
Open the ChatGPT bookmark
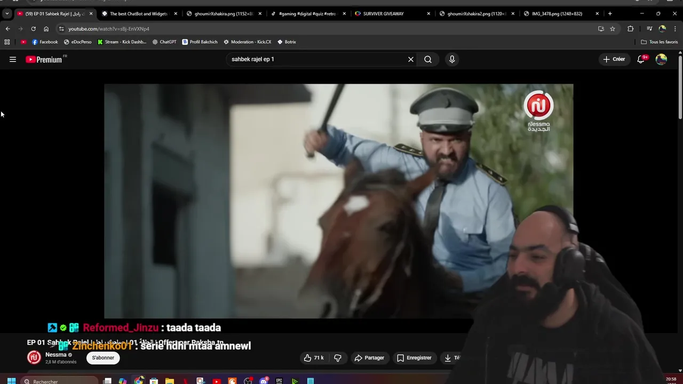pyautogui.click(x=164, y=42)
